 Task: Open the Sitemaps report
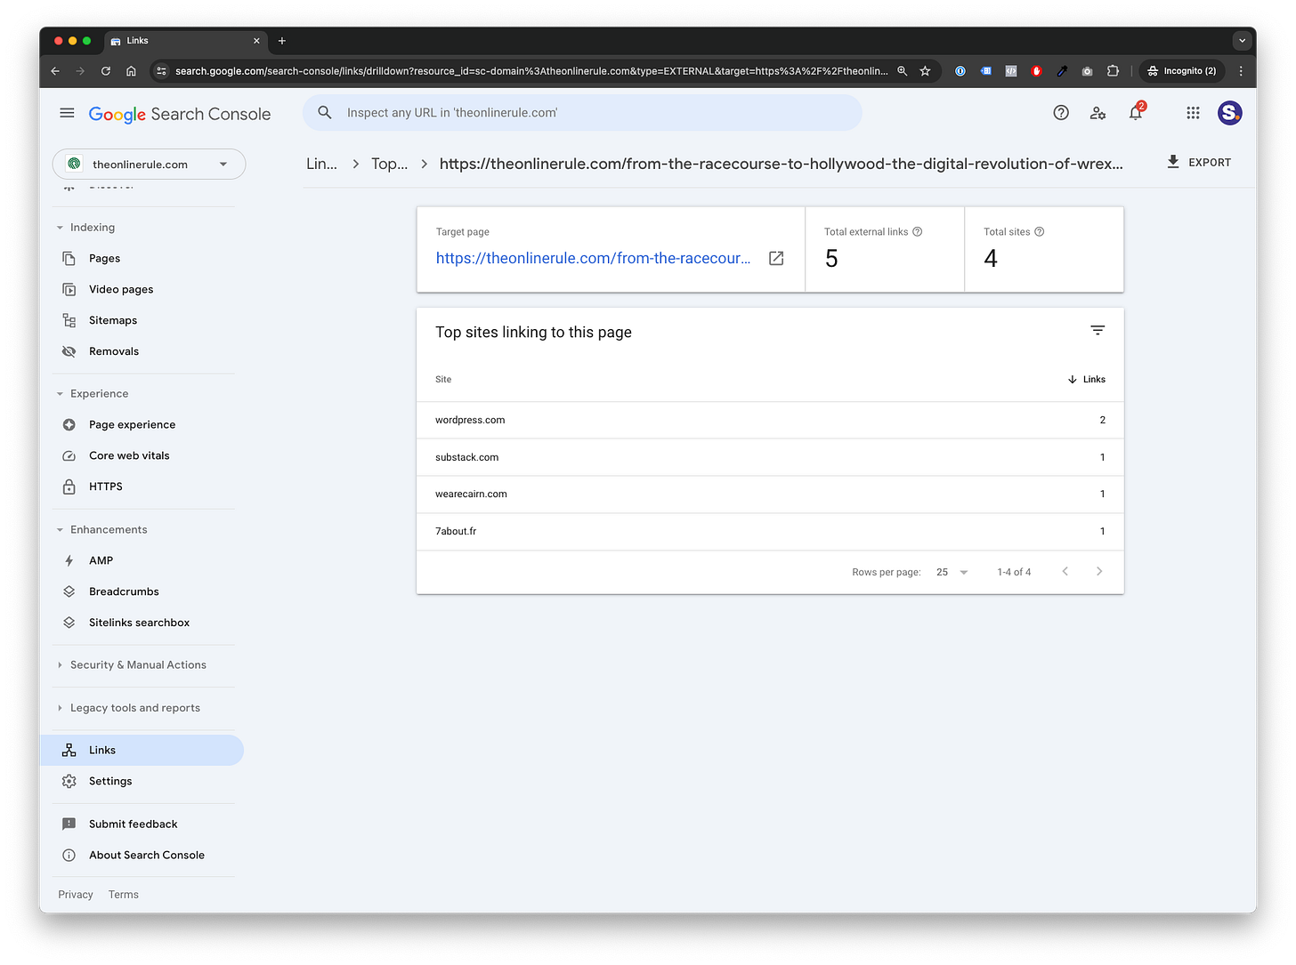[x=113, y=321]
